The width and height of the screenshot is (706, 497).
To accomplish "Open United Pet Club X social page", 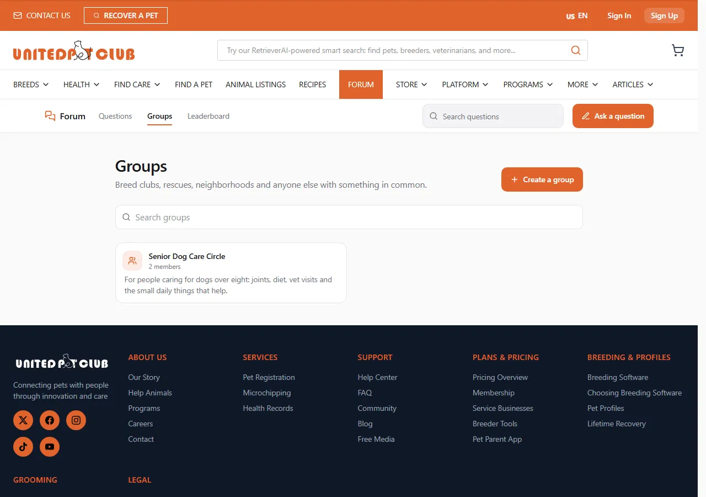I will pos(23,420).
